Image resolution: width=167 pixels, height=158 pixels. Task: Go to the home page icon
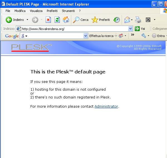pyautogui.click(x=66, y=19)
